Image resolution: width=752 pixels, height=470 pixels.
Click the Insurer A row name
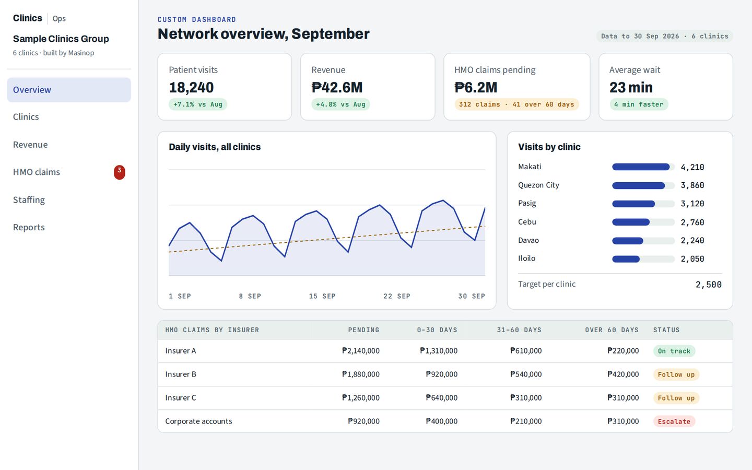[181, 351]
